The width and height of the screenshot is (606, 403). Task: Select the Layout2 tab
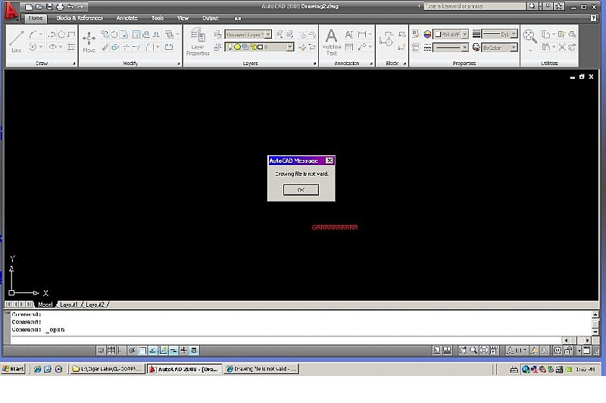tap(95, 305)
